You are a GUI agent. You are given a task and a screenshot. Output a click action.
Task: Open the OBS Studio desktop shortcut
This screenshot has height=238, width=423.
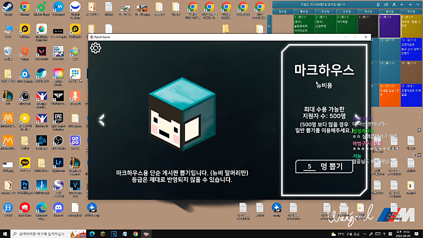coord(58,142)
